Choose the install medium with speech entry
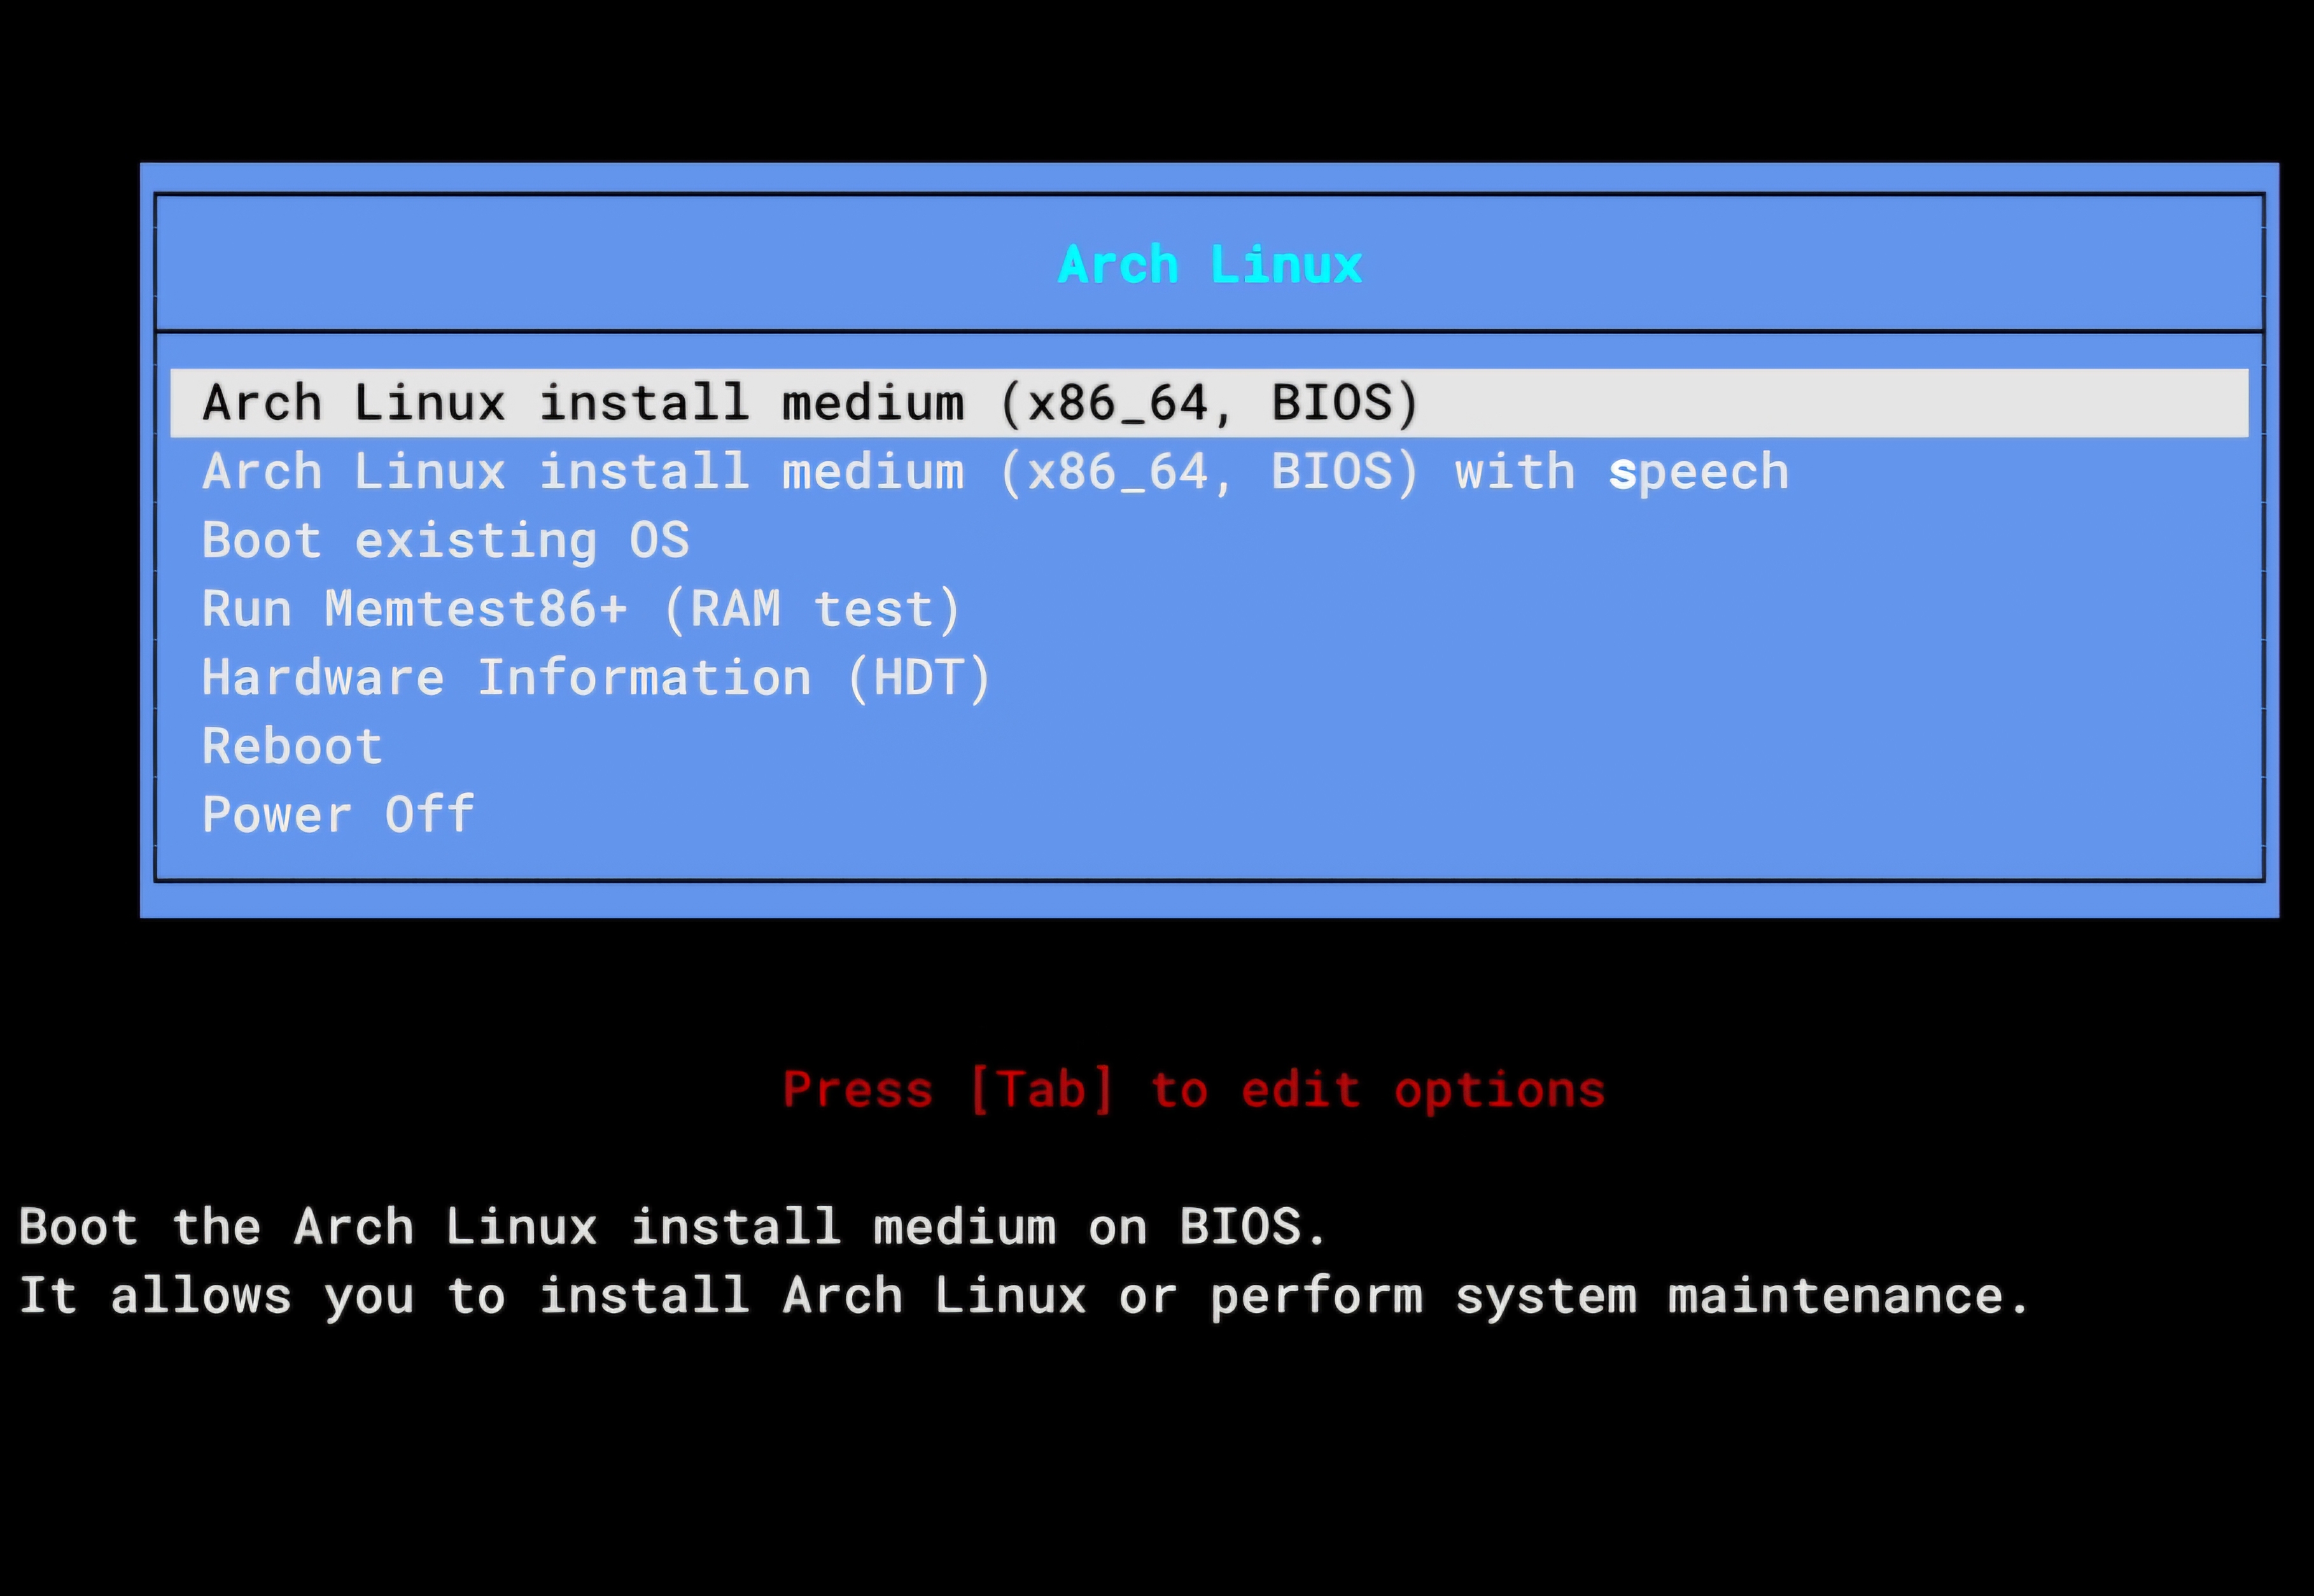Viewport: 2314px width, 1596px height. tap(994, 472)
